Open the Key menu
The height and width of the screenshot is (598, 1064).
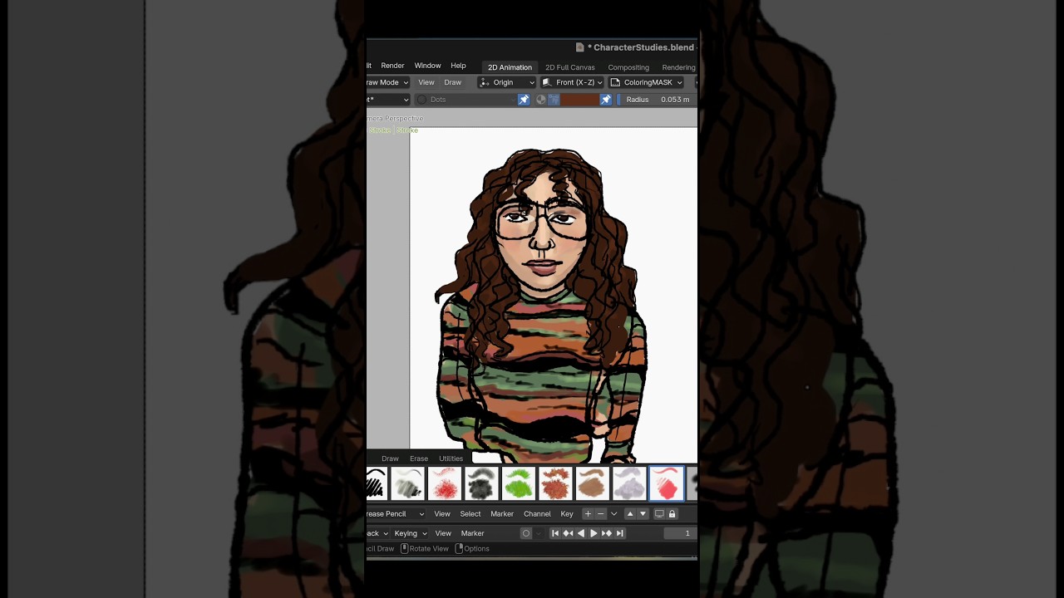[567, 514]
